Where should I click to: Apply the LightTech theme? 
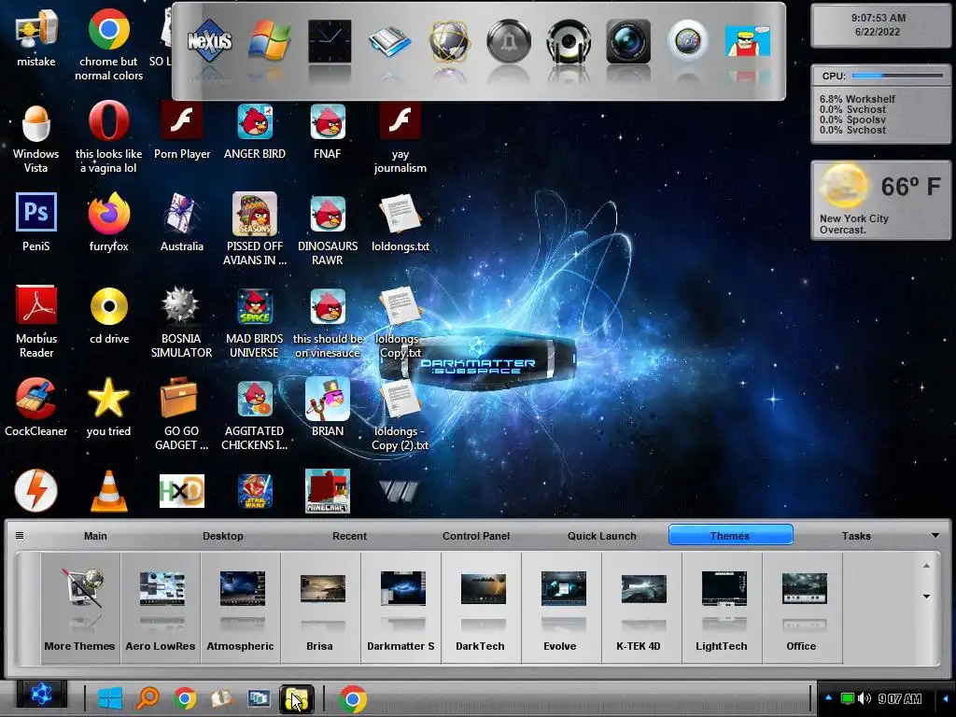[x=723, y=608]
